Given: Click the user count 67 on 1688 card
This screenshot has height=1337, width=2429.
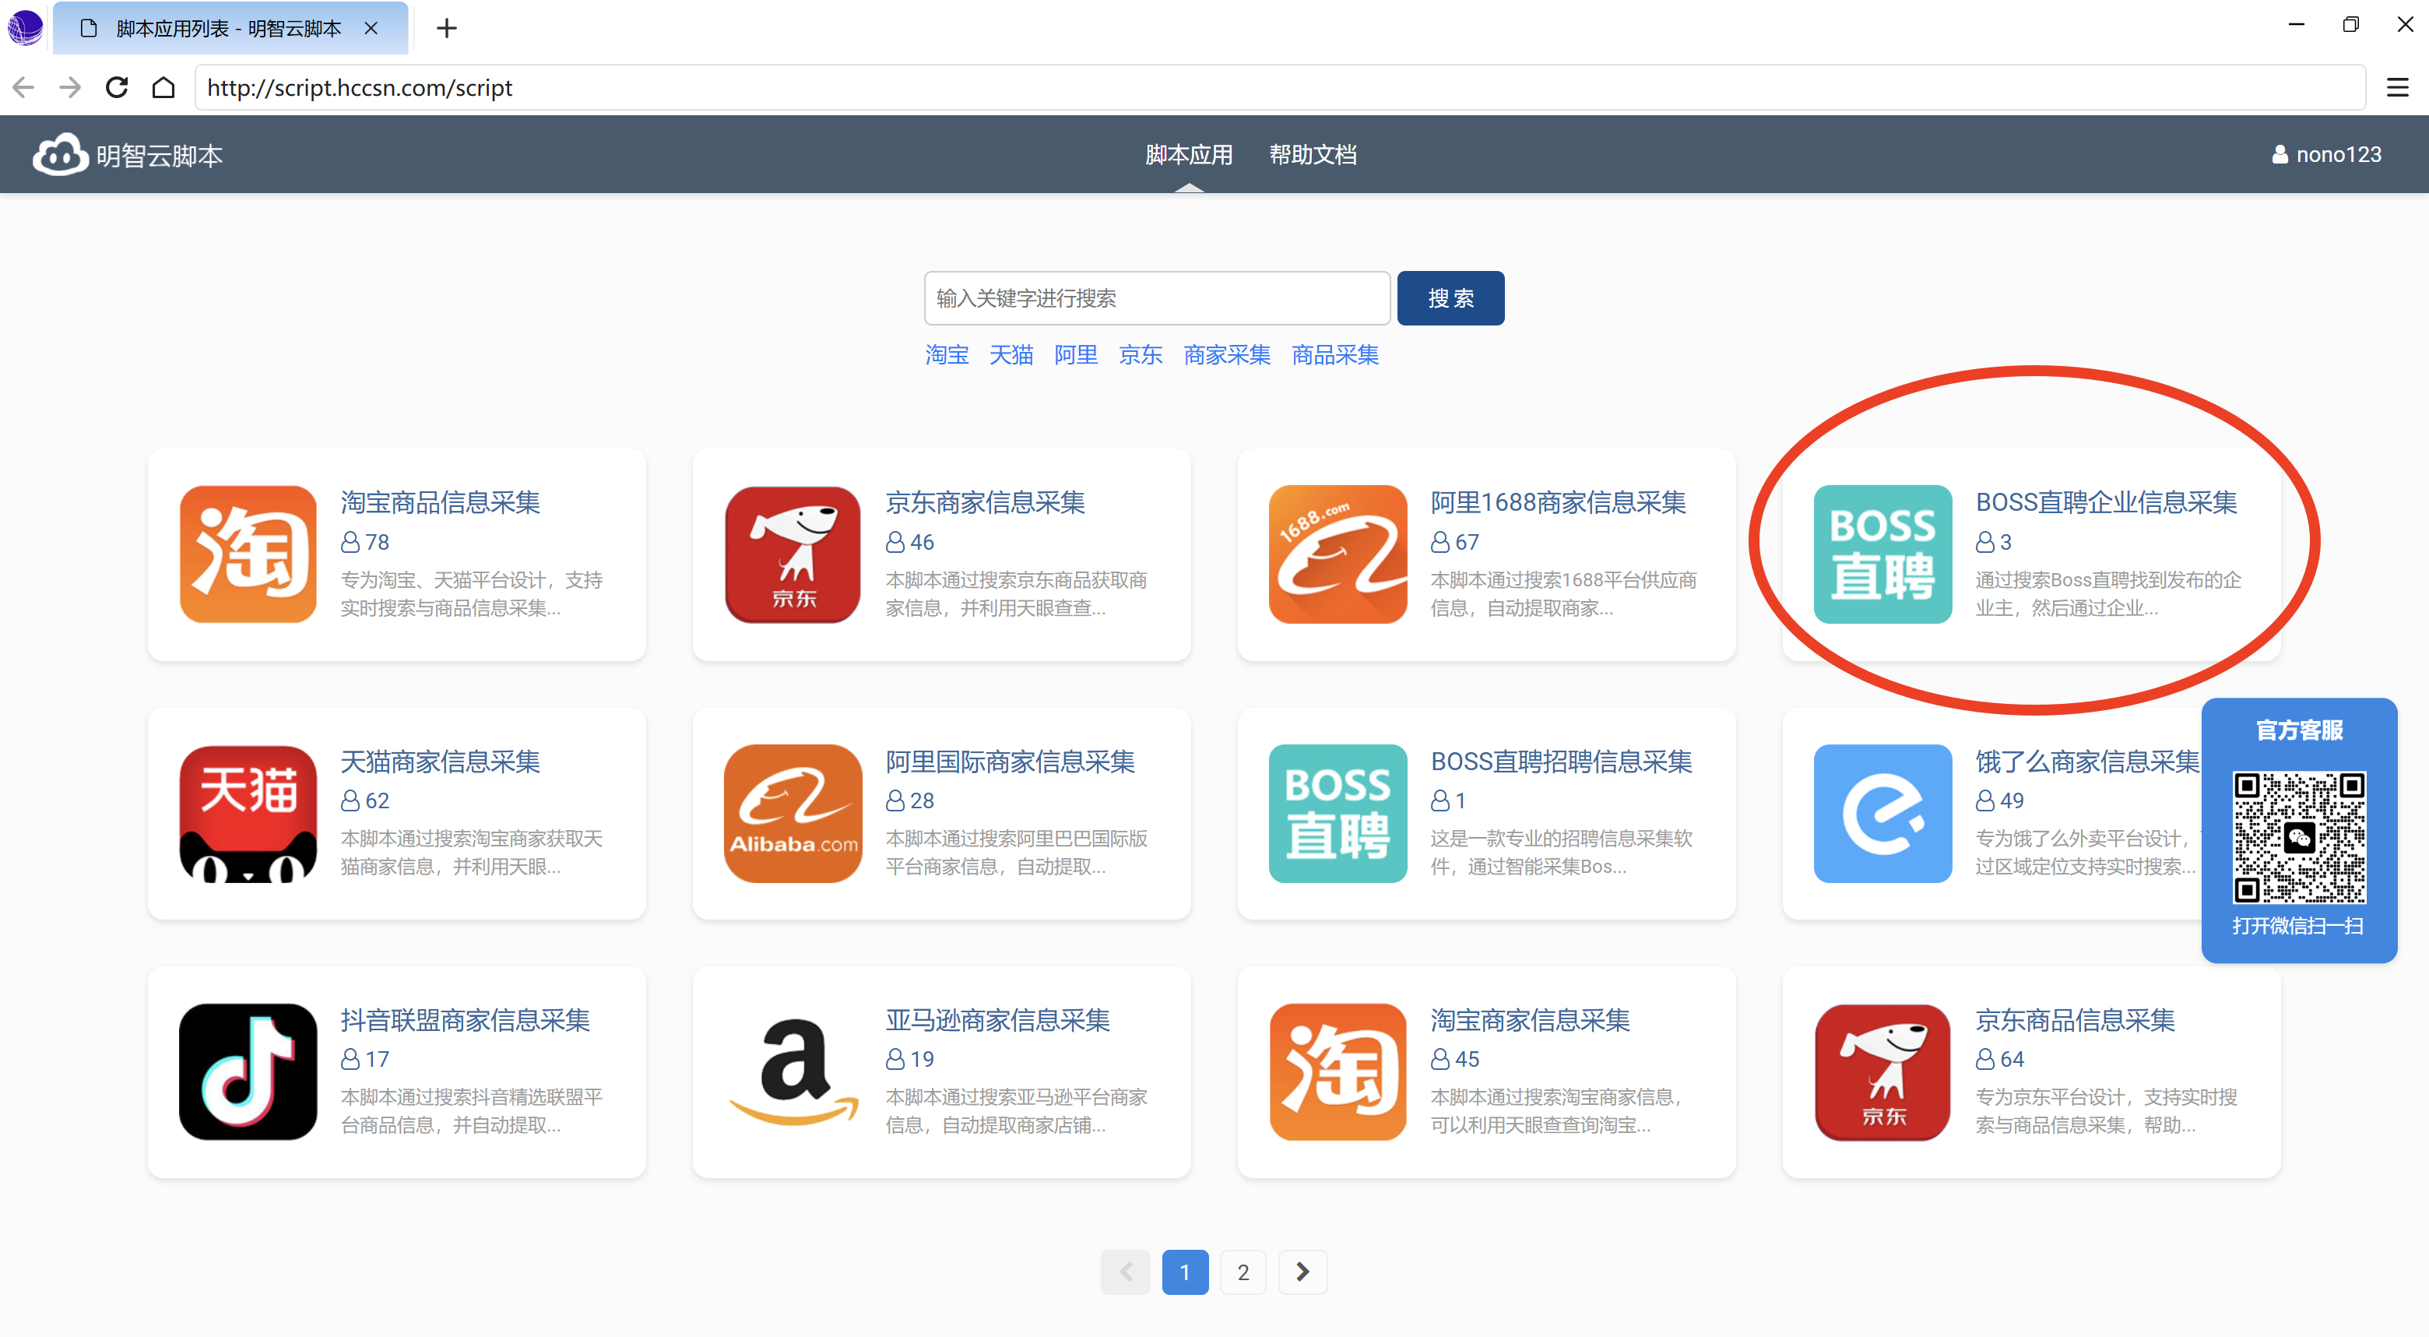Looking at the screenshot, I should pos(1468,543).
